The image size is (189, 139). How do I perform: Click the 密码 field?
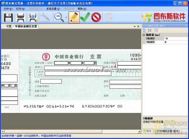pyautogui.click(x=125, y=82)
